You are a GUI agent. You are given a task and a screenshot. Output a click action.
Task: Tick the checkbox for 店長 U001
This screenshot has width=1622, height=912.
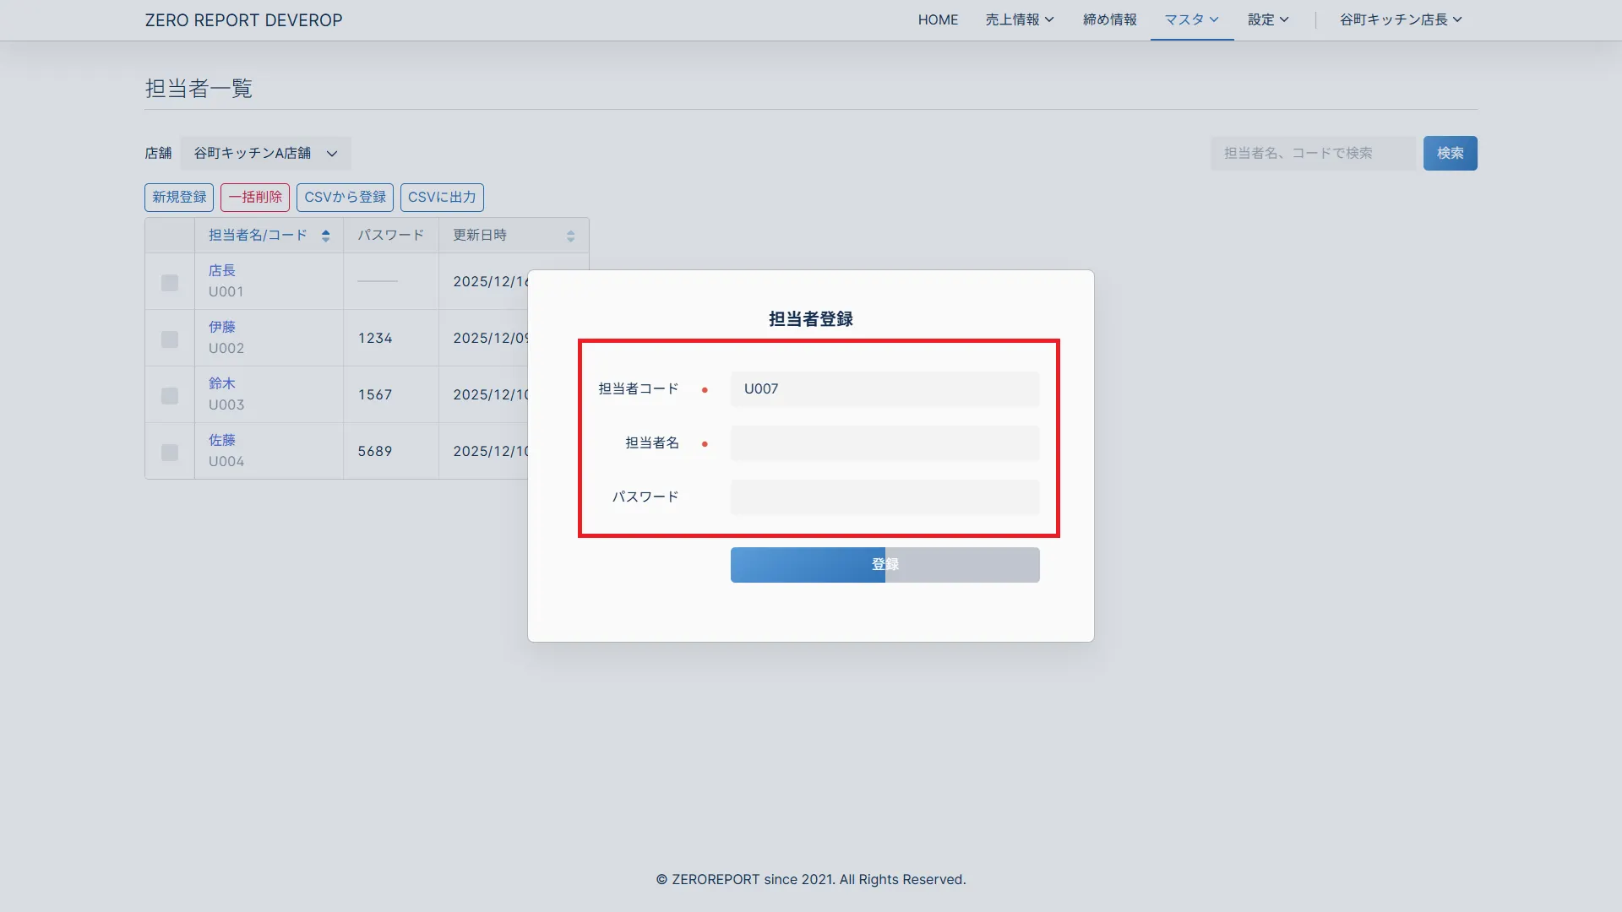coord(170,283)
